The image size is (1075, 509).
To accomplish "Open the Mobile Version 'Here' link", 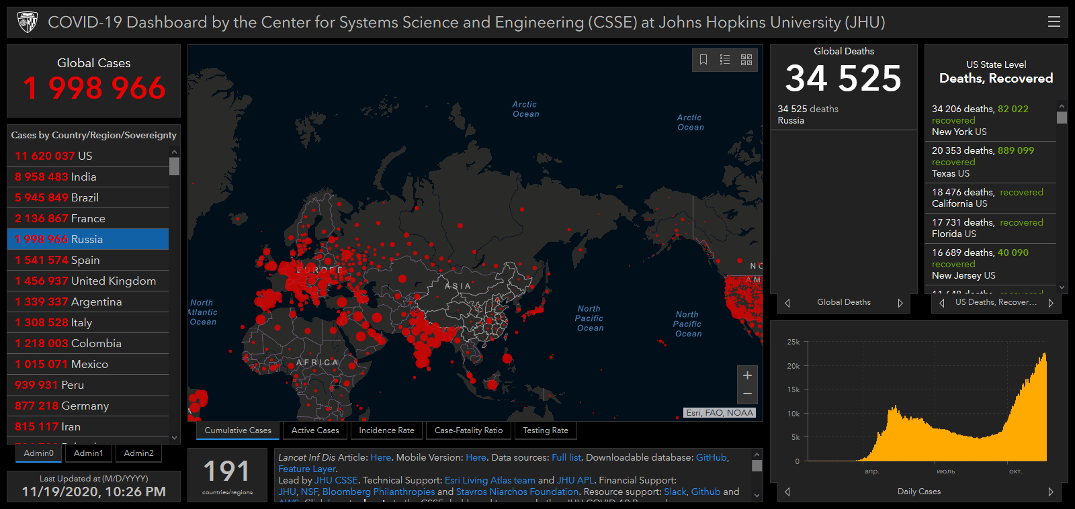I will click(x=476, y=457).
